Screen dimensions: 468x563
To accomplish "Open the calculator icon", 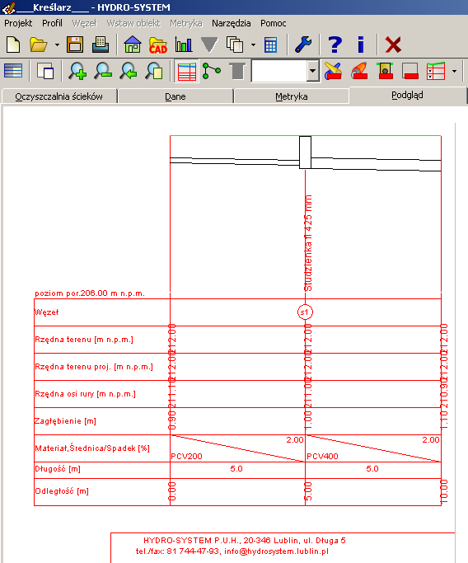I will (x=270, y=45).
